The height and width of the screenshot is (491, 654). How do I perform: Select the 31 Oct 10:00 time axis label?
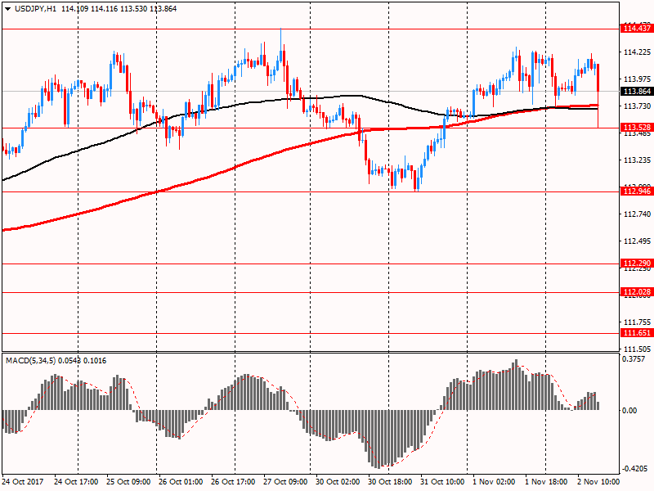(442, 482)
